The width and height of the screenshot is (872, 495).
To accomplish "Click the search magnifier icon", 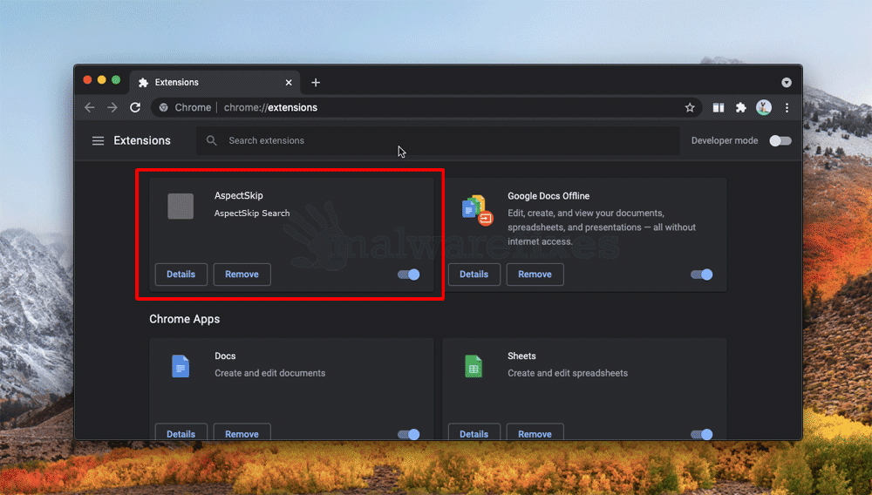I will (x=211, y=141).
